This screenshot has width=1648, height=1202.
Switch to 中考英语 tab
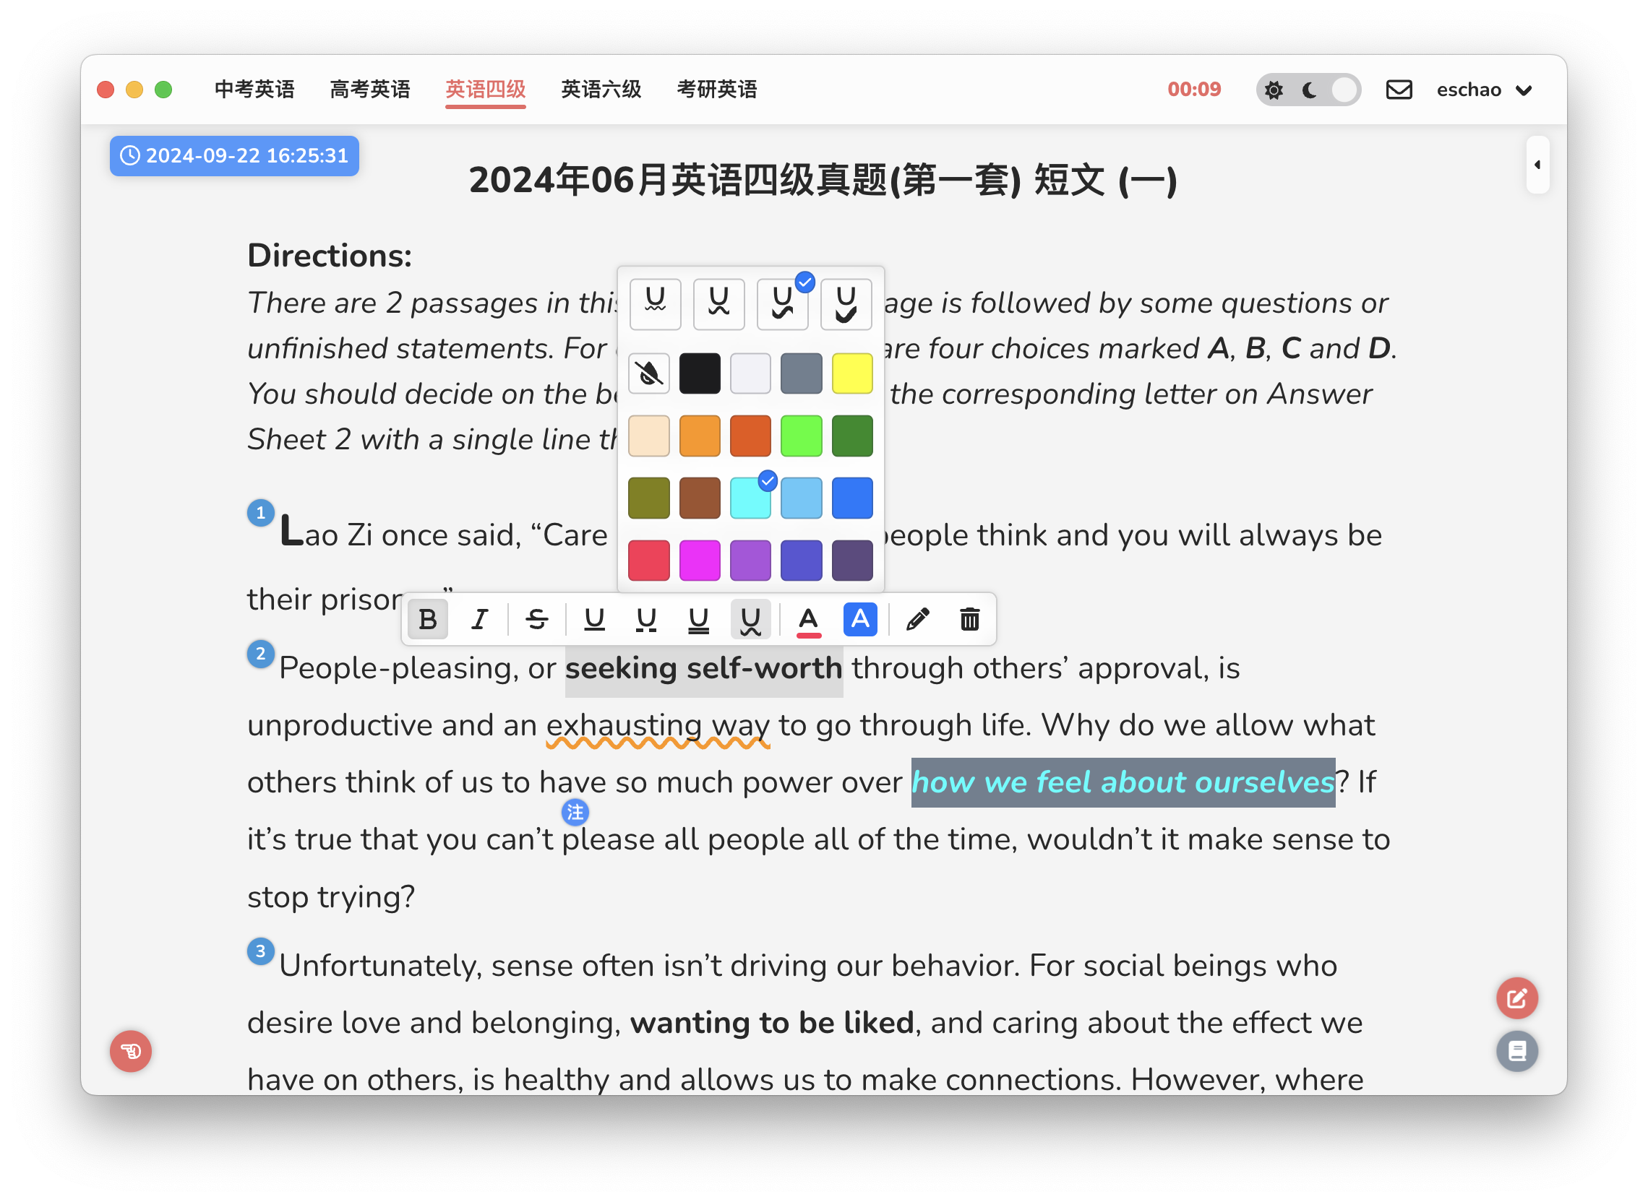click(254, 90)
